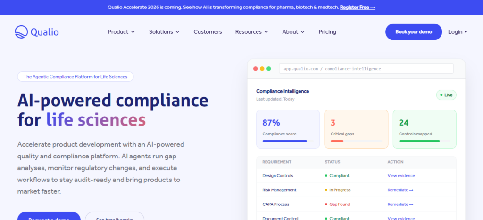
Task: Open the Solutions menu label
Action: pyautogui.click(x=161, y=32)
